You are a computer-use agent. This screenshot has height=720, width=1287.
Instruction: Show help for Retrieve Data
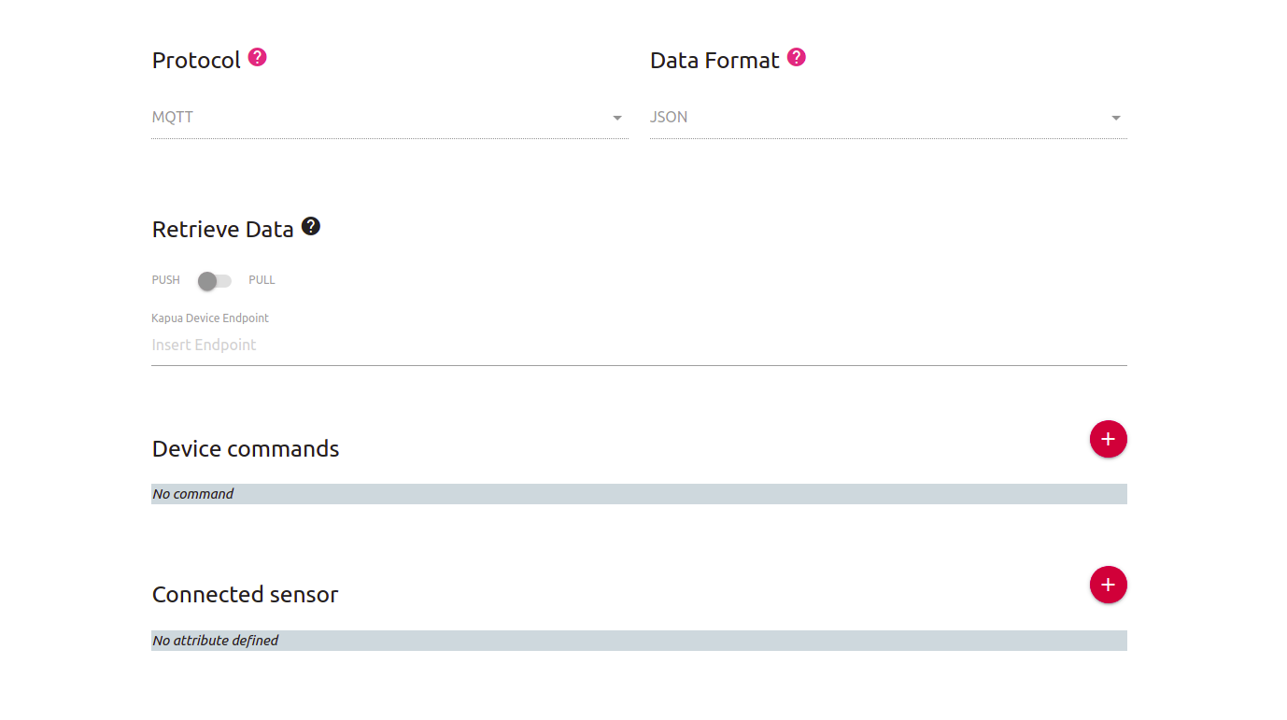[x=311, y=227]
